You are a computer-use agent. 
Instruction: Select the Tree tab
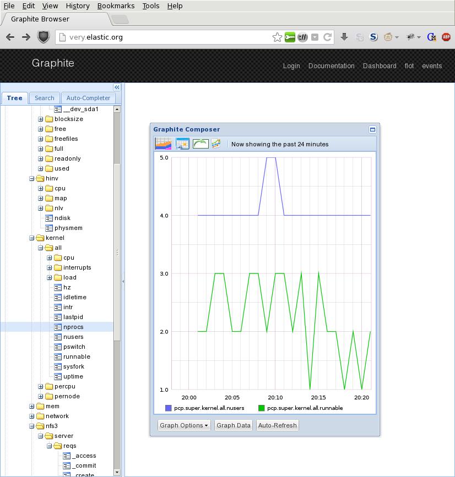pyautogui.click(x=15, y=98)
